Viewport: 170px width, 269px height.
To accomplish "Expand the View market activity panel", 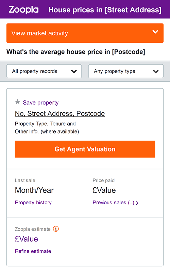I will tap(85, 33).
